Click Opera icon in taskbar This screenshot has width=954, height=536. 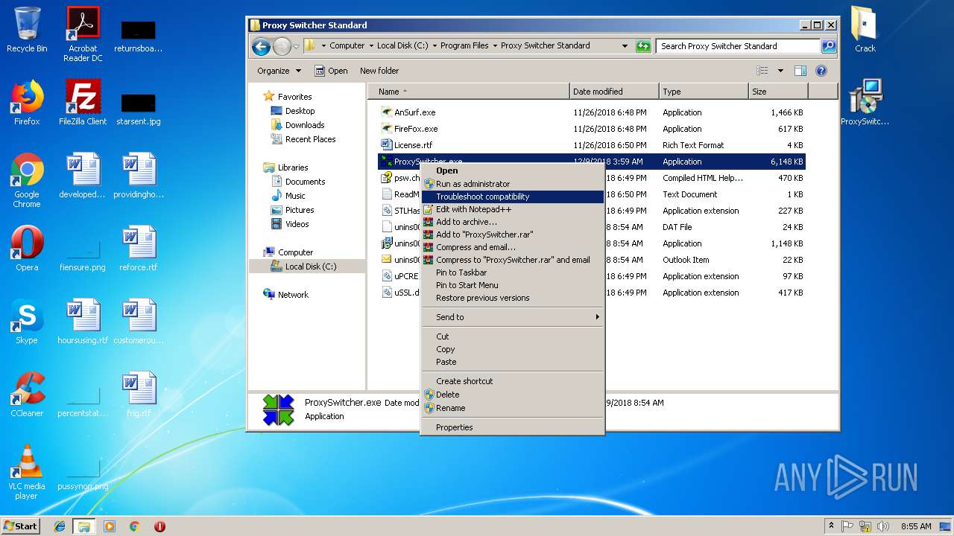coord(159,526)
